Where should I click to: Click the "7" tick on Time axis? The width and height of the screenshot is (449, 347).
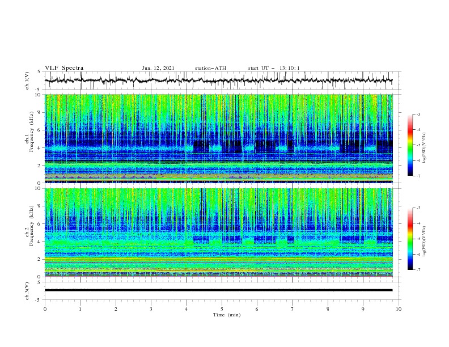[x=293, y=309]
